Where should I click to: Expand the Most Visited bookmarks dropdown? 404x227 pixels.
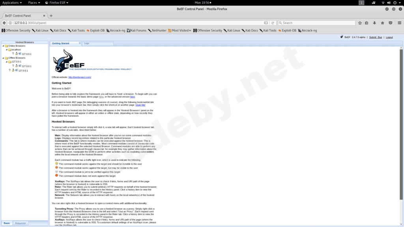[x=180, y=30]
